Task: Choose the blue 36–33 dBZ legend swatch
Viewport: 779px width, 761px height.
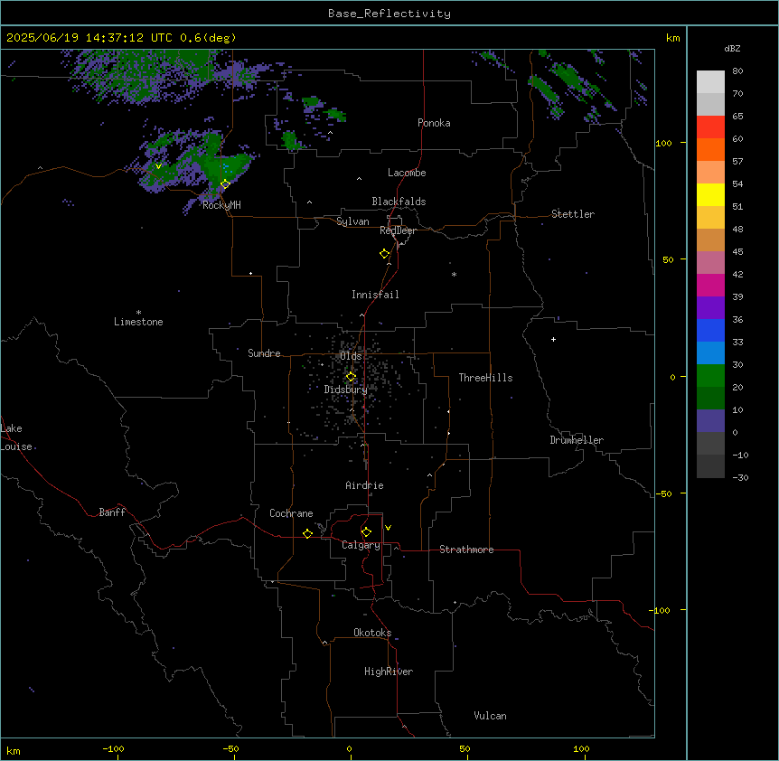Action: coord(710,330)
